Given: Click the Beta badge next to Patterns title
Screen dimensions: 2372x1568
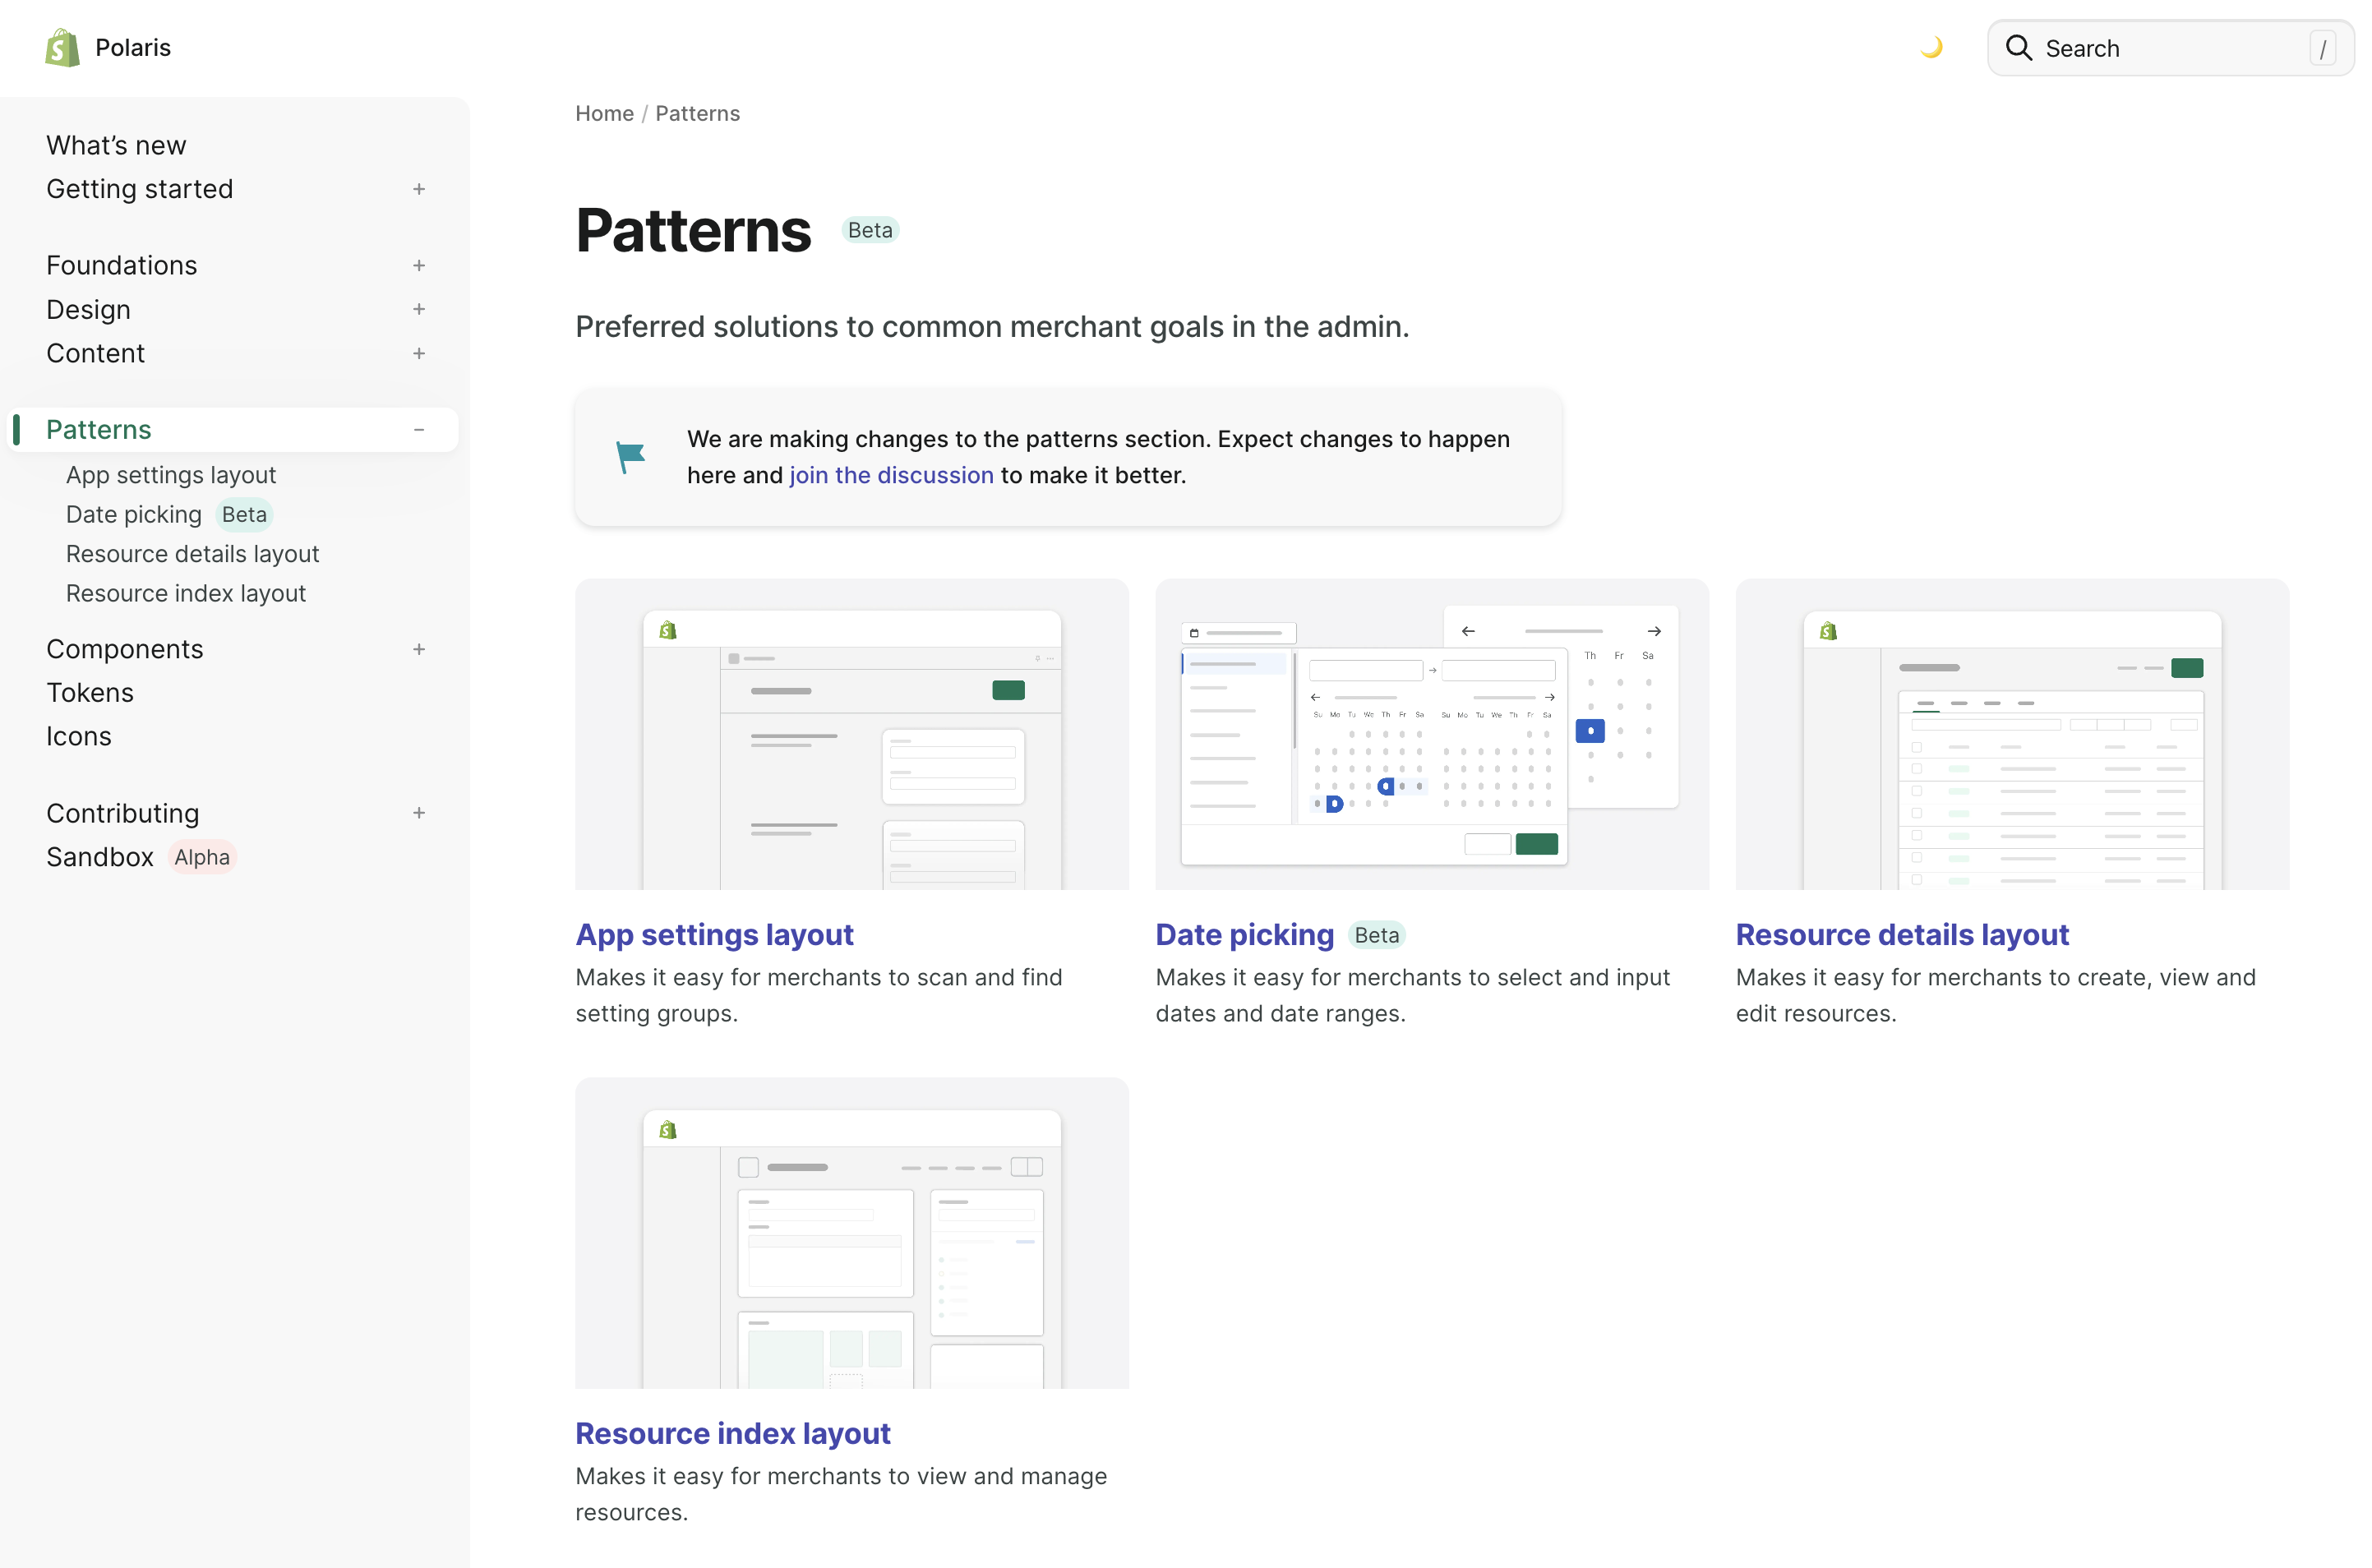Looking at the screenshot, I should point(870,230).
